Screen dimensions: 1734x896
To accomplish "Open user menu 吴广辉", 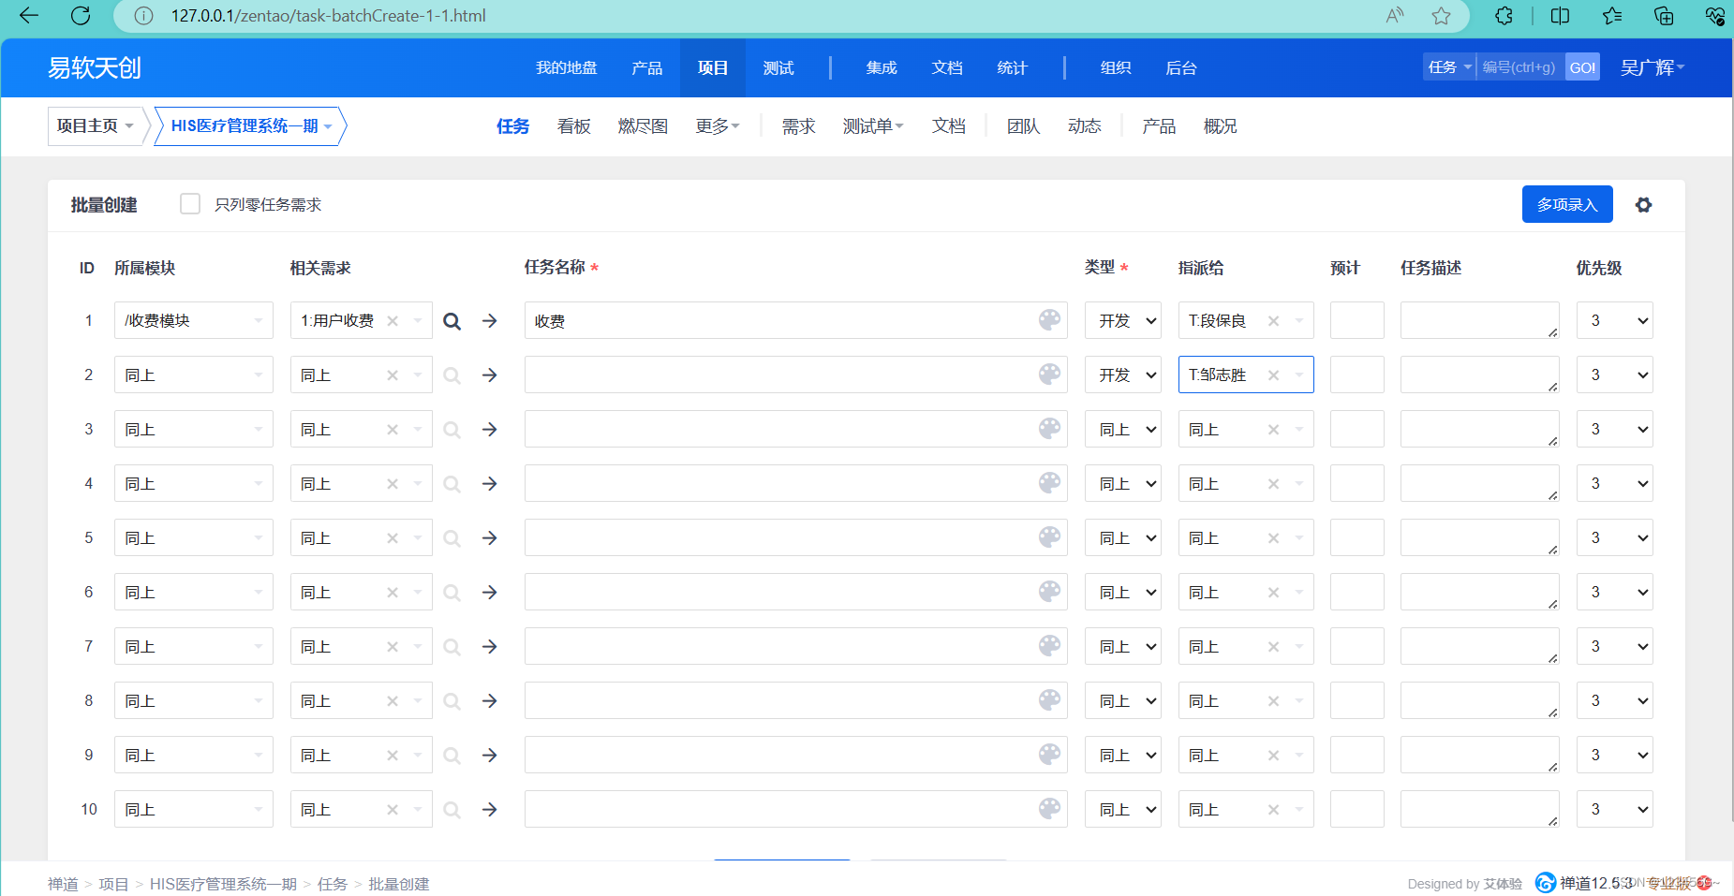I will [1652, 67].
